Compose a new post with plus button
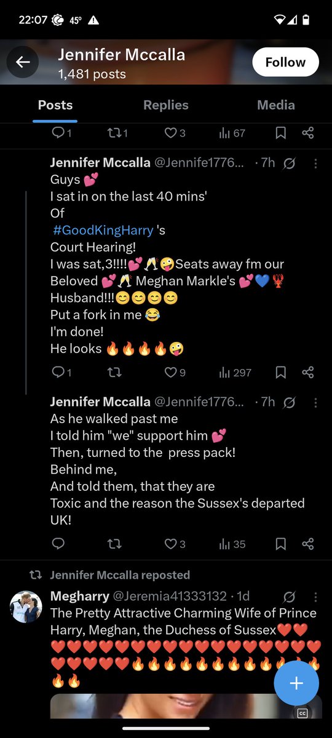This screenshot has width=332, height=738. pos(296,683)
